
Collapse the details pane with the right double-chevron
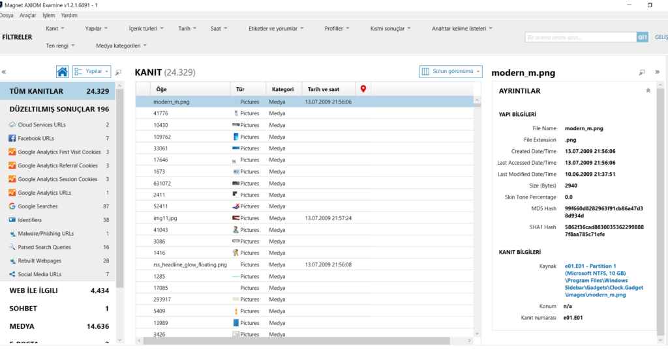[x=657, y=72]
